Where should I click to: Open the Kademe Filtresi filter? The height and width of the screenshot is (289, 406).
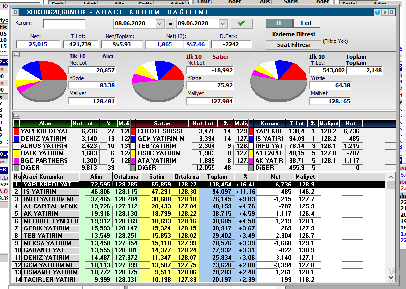pos(293,34)
